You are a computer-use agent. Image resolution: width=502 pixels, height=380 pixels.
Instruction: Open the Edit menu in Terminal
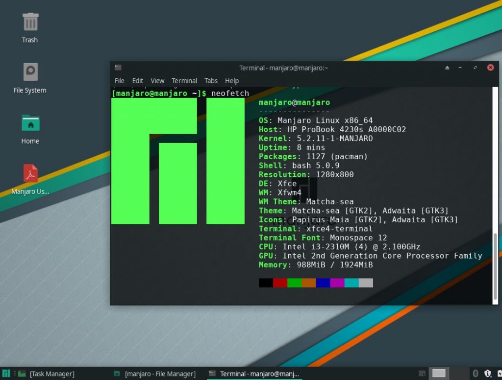click(x=138, y=81)
